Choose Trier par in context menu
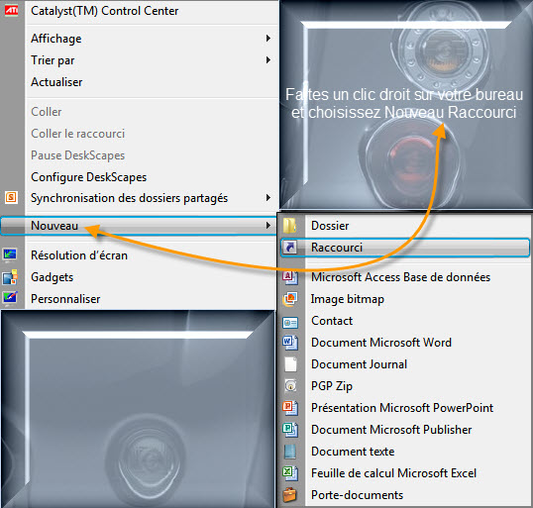Image resolution: width=533 pixels, height=508 pixels. point(53,60)
